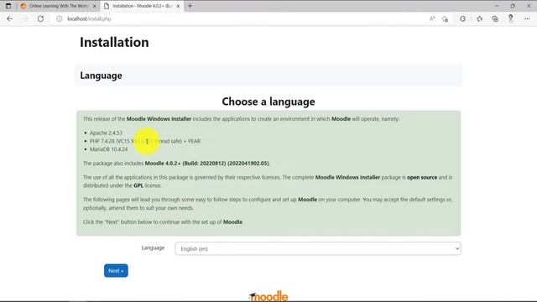Select the Installation - Moodle 4.0.2+ tab
The width and height of the screenshot is (537, 302).
click(x=142, y=6)
